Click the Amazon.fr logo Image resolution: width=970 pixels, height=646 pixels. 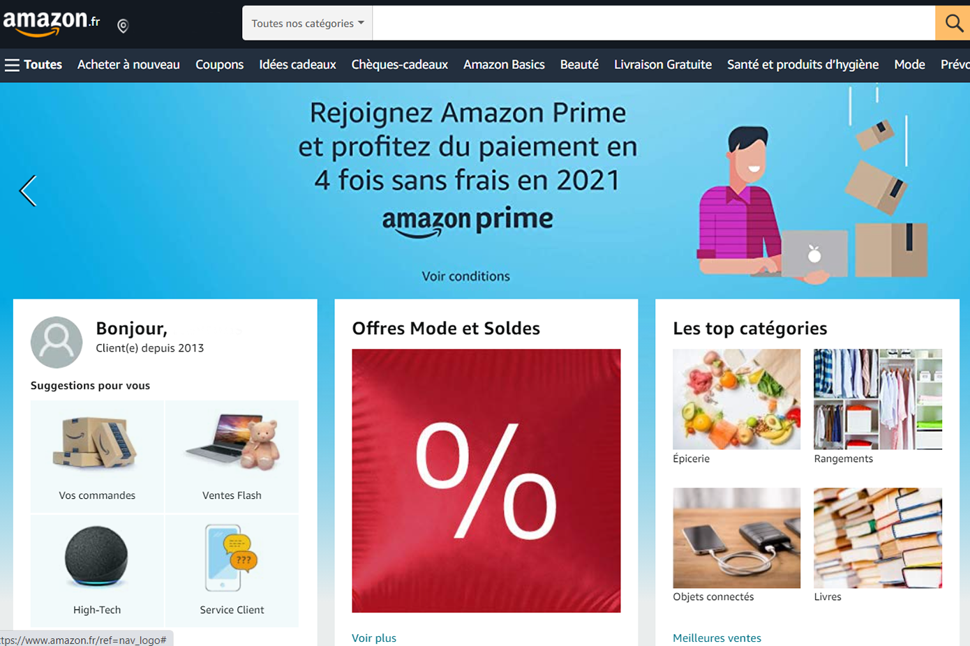pos(52,23)
